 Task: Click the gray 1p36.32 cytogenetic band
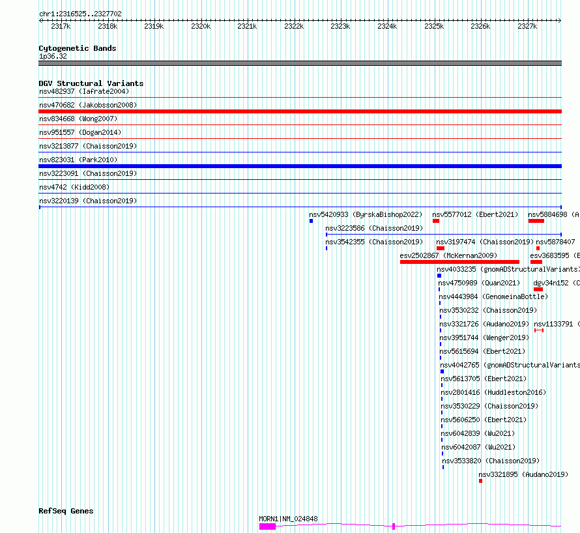300,63
